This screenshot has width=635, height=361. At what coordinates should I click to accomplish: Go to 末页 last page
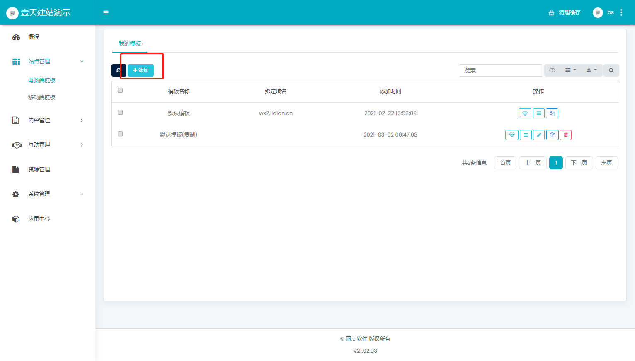click(607, 163)
